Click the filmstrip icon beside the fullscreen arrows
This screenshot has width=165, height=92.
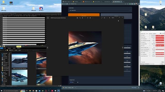coord(104,18)
